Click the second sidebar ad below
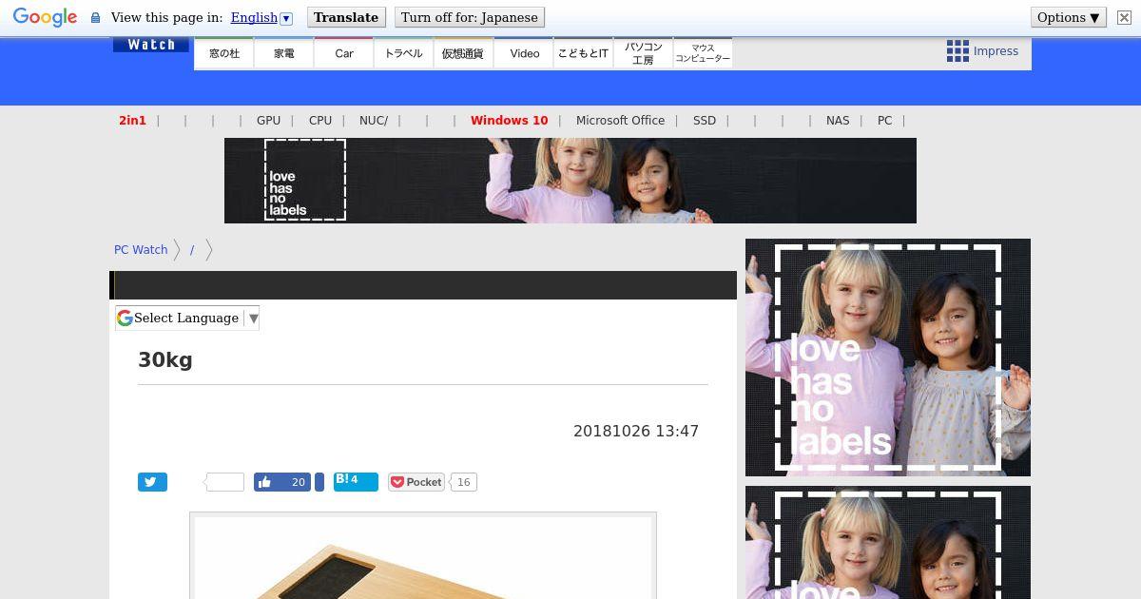Viewport: 1141px width, 599px height. pos(888,542)
